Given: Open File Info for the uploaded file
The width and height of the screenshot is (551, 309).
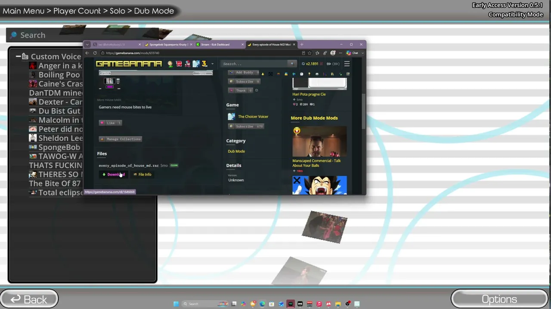Looking at the screenshot, I should tap(142, 175).
